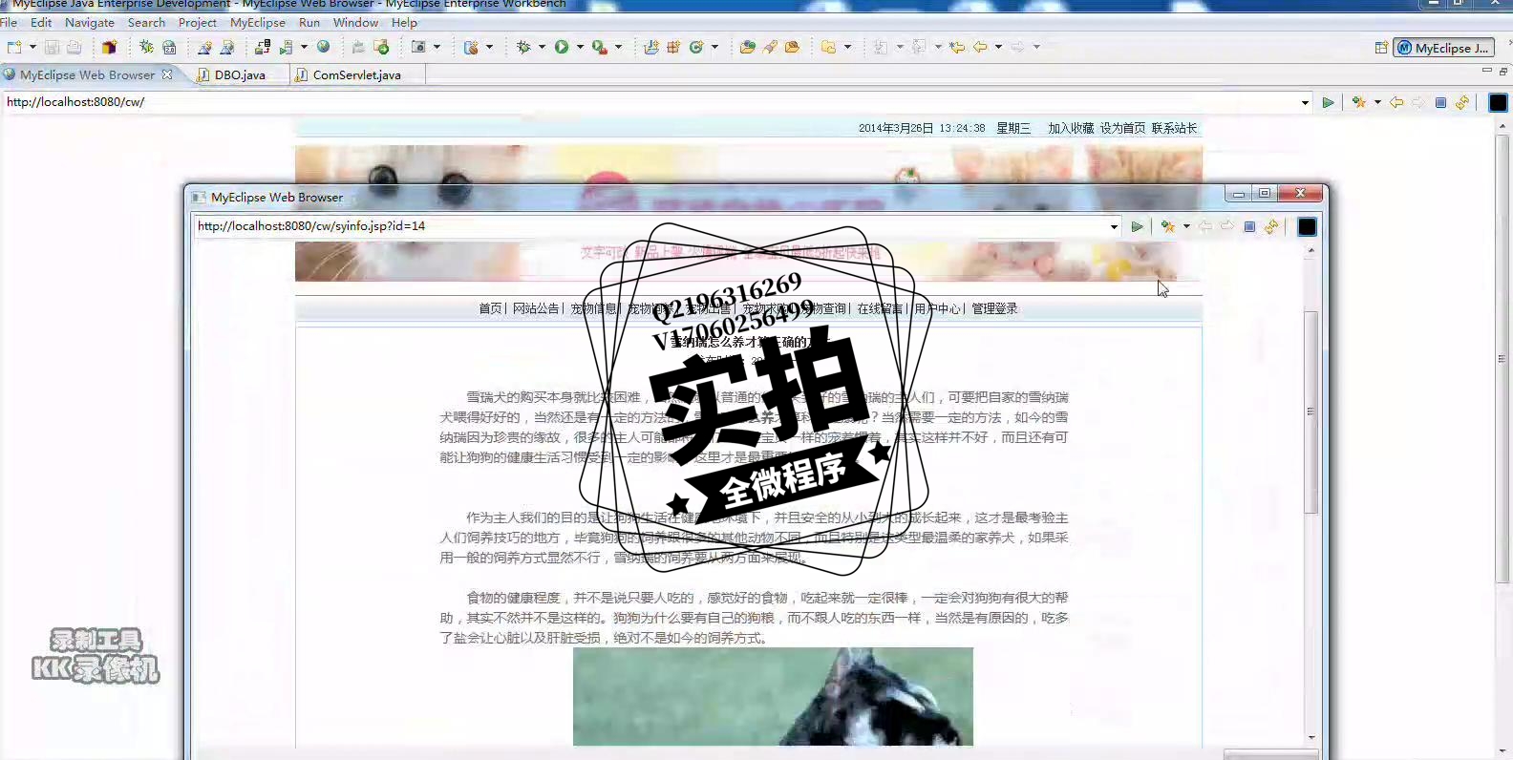This screenshot has width=1513, height=760.
Task: Click the Print icon in main toolbar
Action: [x=74, y=47]
